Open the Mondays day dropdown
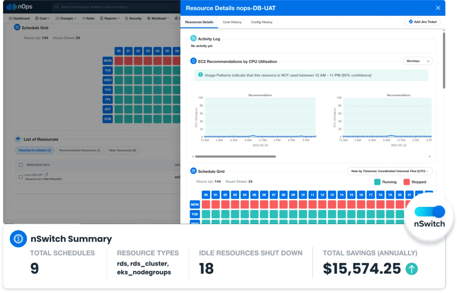Screen dimensions: 457x293 pyautogui.click(x=418, y=61)
